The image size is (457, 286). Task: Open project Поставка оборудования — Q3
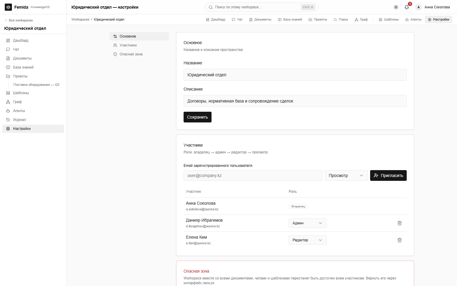click(x=36, y=85)
